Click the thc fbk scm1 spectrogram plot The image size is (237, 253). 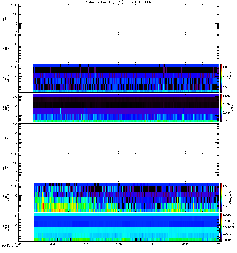click(x=127, y=227)
